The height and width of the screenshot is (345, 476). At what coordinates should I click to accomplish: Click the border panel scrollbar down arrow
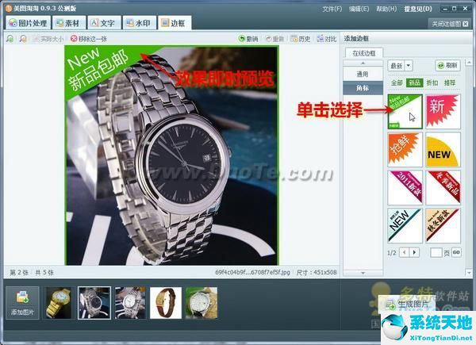click(x=469, y=273)
